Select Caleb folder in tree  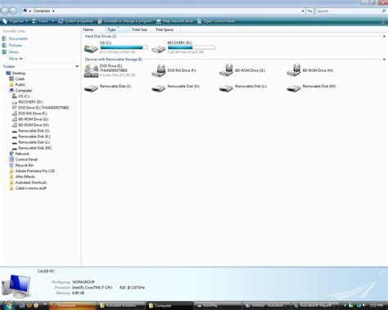point(20,79)
